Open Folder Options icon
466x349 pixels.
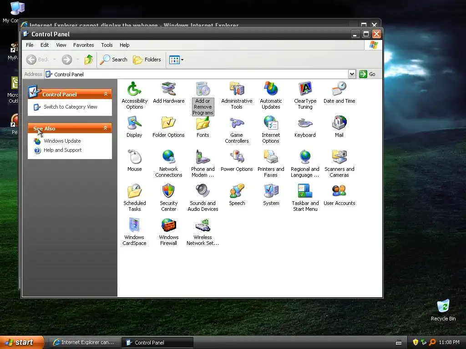[168, 123]
